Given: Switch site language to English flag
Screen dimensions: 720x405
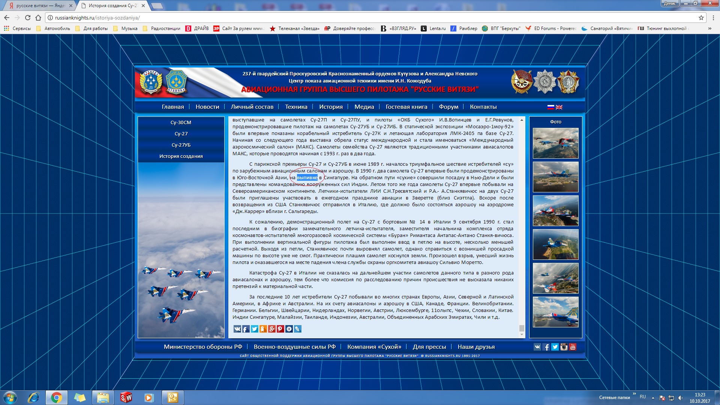Looking at the screenshot, I should (x=559, y=107).
